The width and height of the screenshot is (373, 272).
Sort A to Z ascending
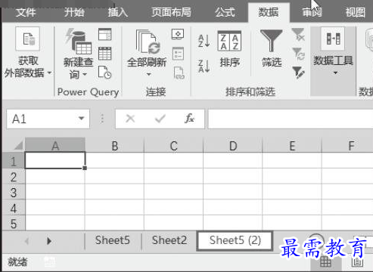coord(204,41)
